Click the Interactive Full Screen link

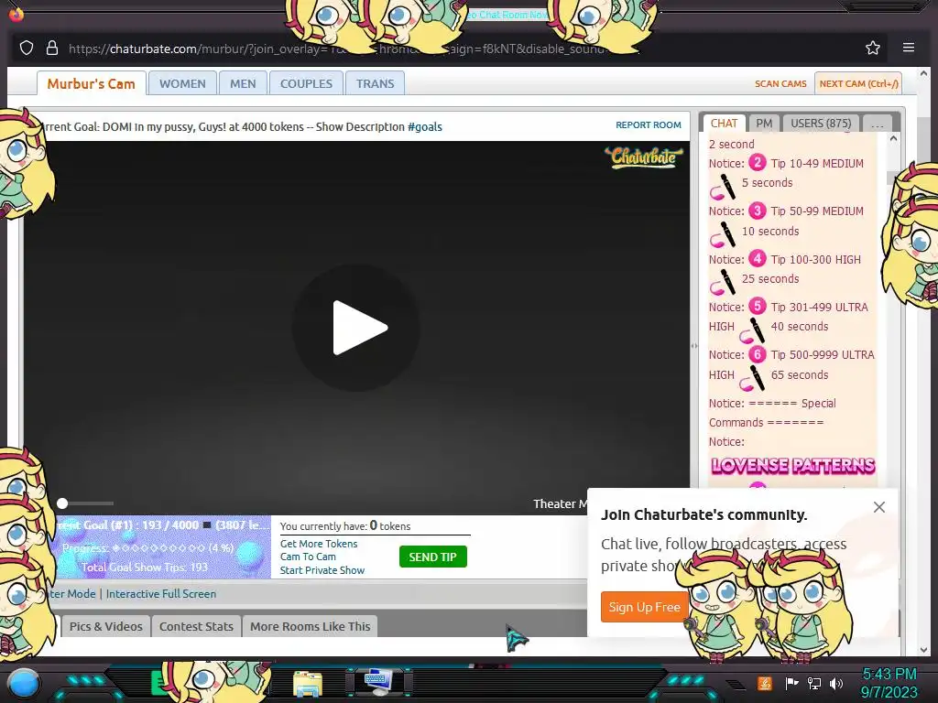point(161,593)
